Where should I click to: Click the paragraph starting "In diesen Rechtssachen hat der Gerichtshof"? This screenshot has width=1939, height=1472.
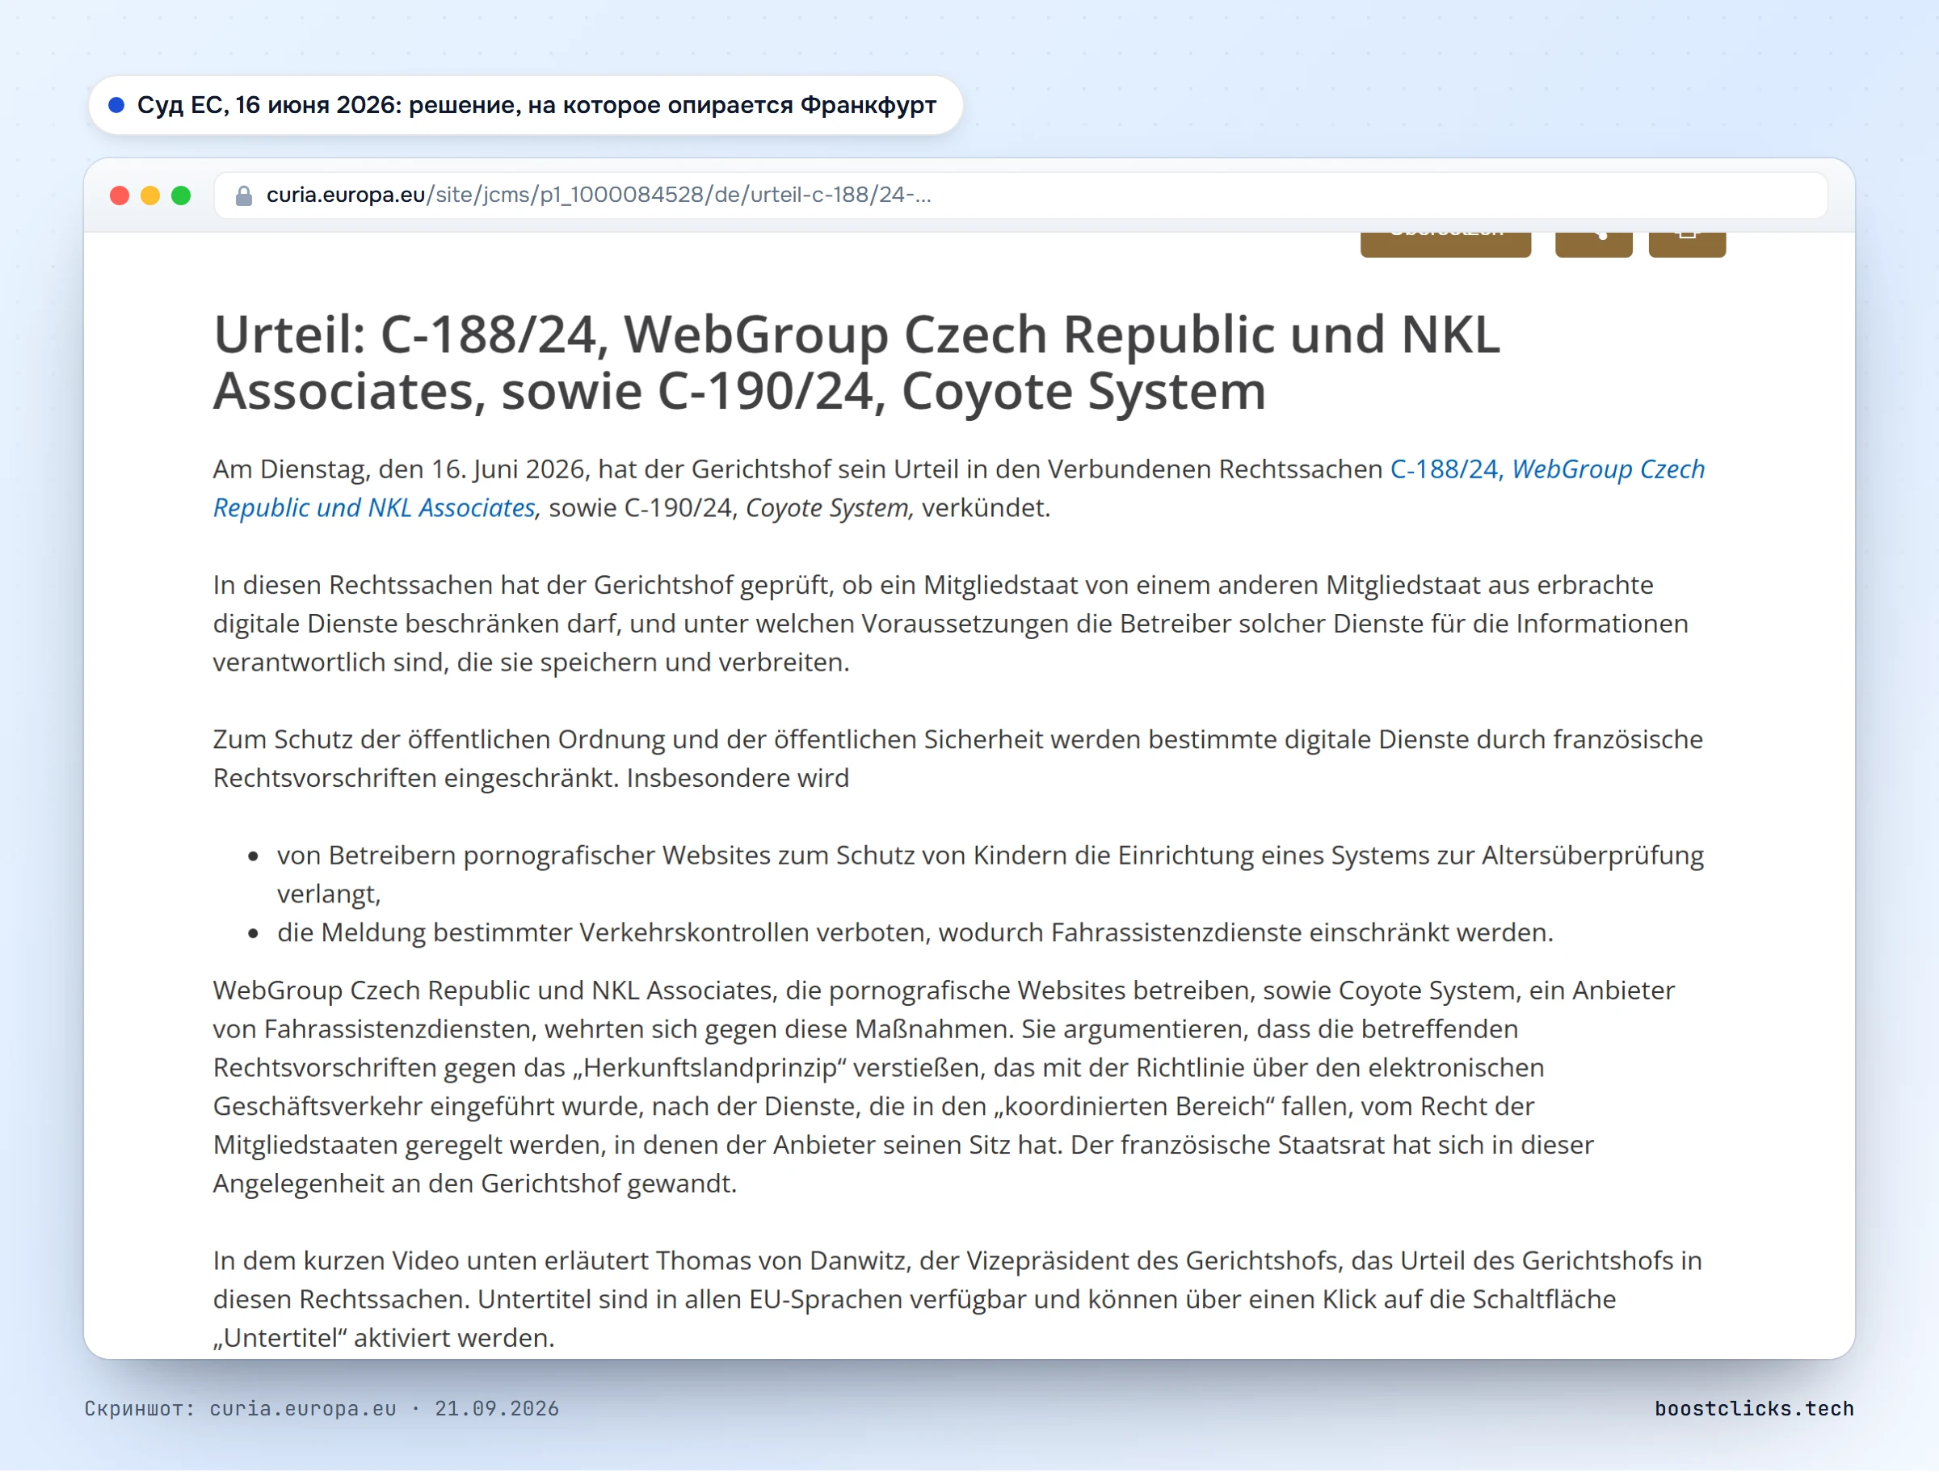point(950,624)
